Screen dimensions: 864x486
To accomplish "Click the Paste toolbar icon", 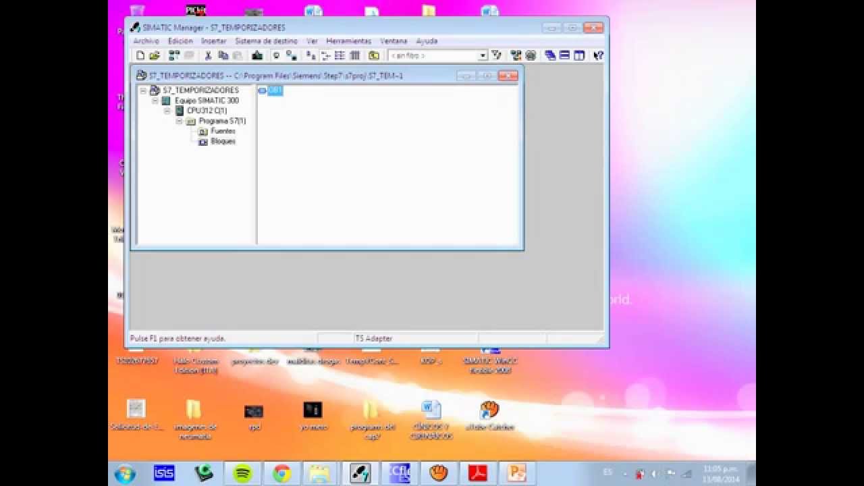I will click(x=236, y=55).
